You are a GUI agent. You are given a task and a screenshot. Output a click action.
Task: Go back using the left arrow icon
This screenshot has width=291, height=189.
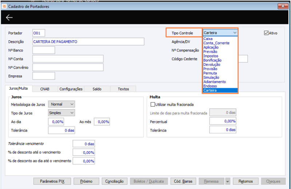[x=9, y=17]
